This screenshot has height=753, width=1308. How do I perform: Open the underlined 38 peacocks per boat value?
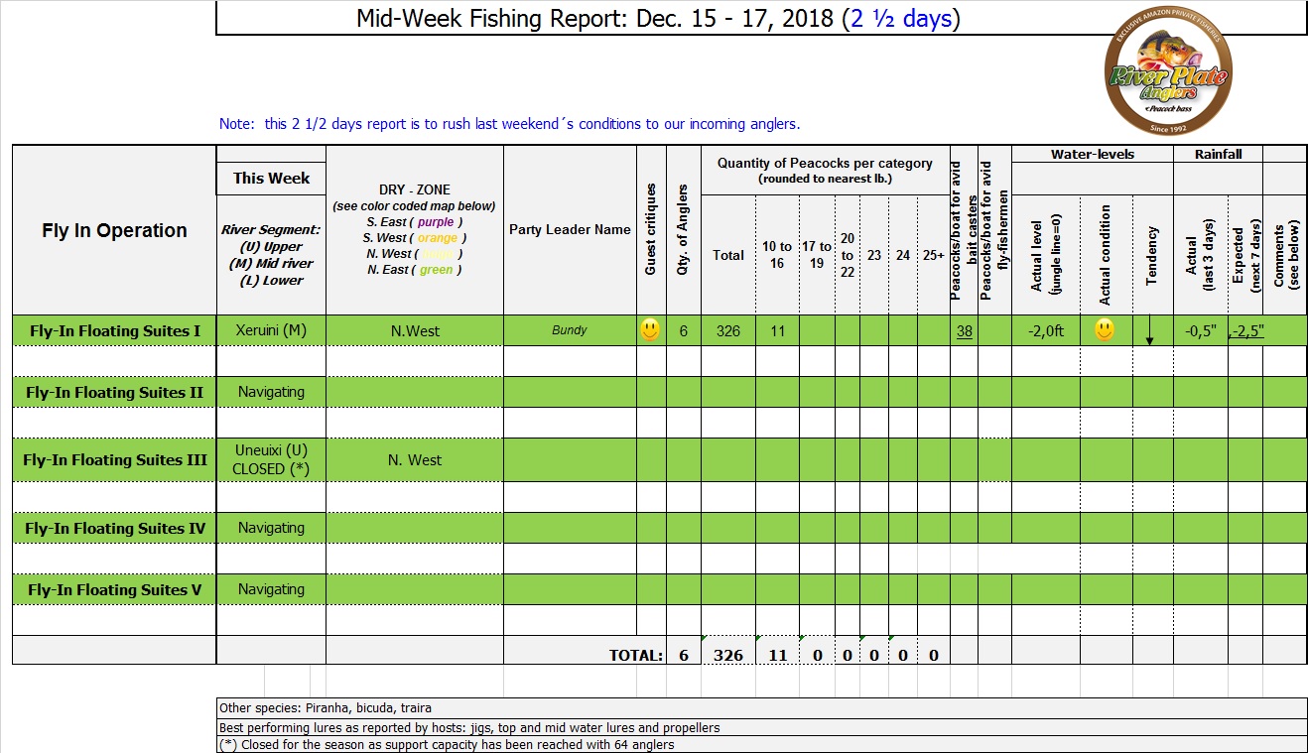(x=964, y=331)
